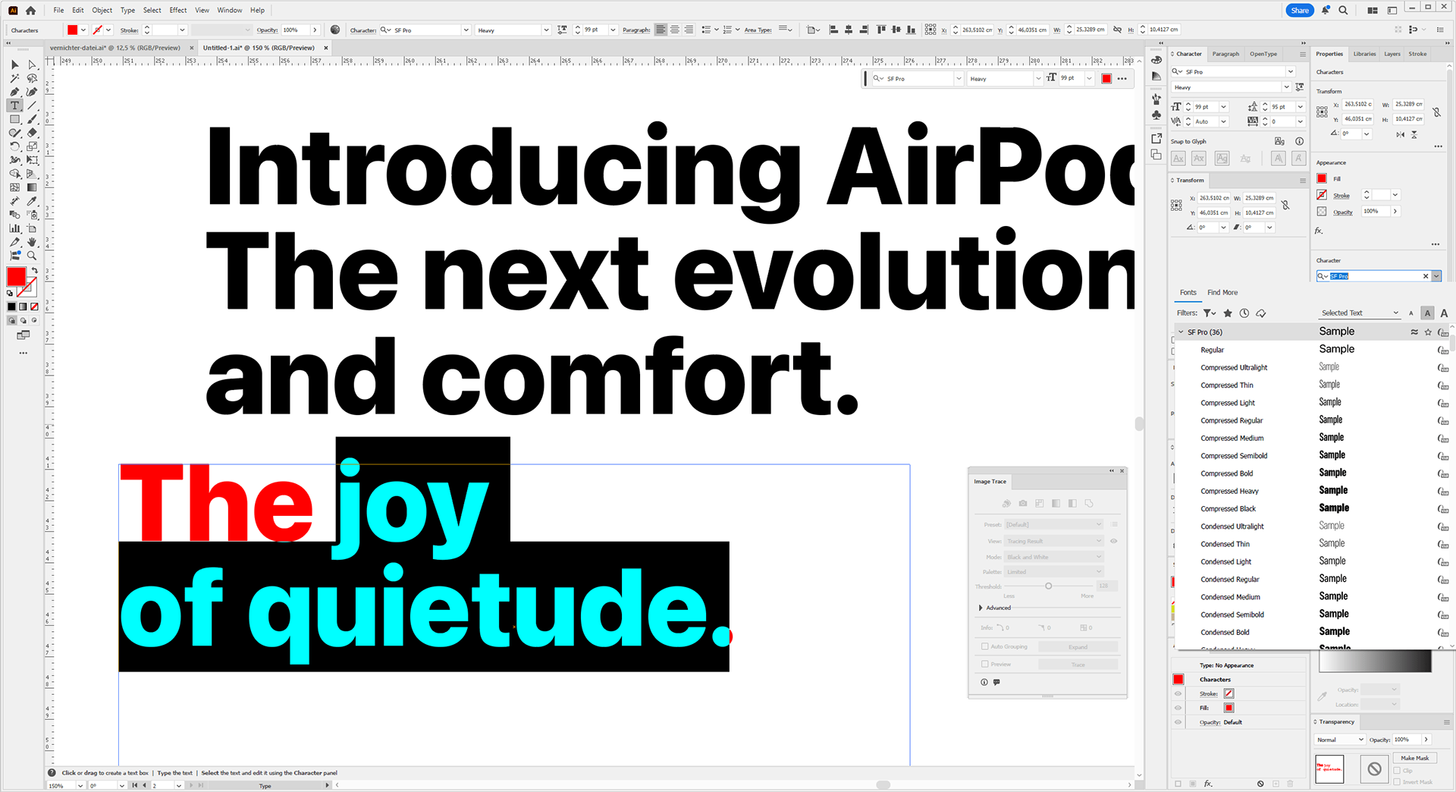Select the Eraser tool
The width and height of the screenshot is (1456, 792).
(32, 133)
